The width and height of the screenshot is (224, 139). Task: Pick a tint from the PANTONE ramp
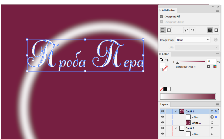coord(188,97)
